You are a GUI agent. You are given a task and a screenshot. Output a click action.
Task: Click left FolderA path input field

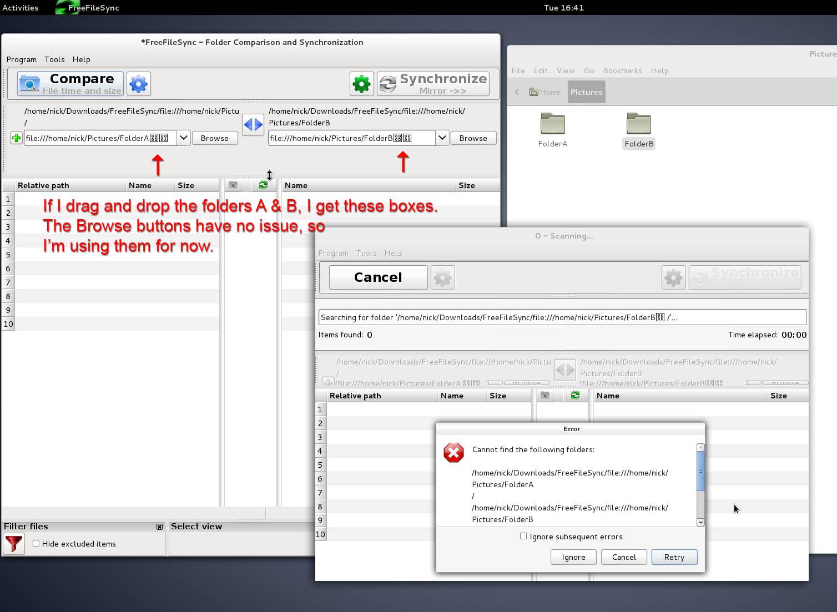(x=100, y=138)
